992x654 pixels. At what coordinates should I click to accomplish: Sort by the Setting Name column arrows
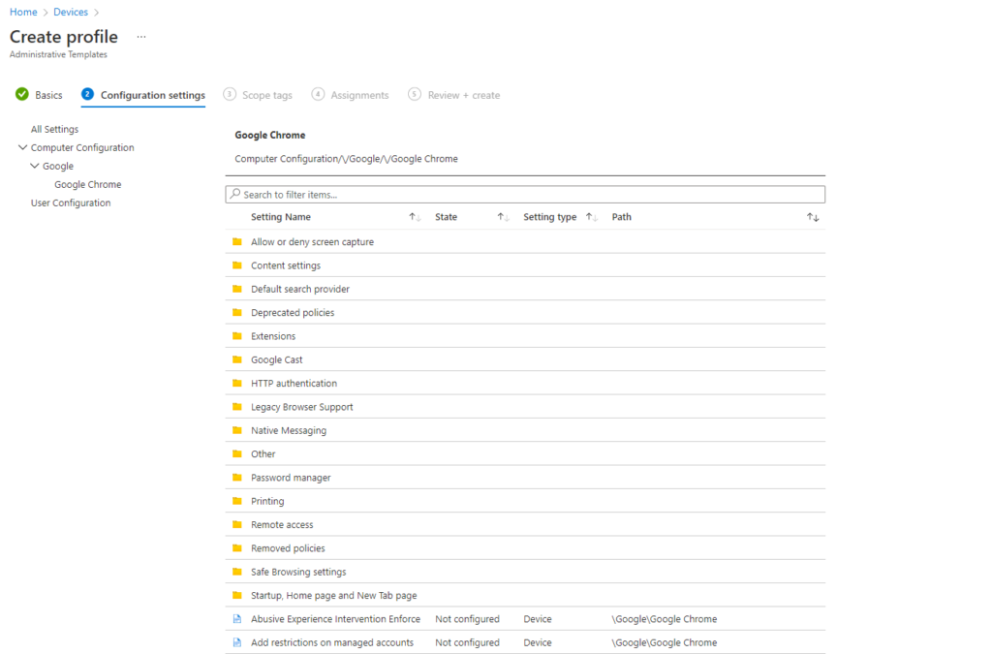point(415,217)
